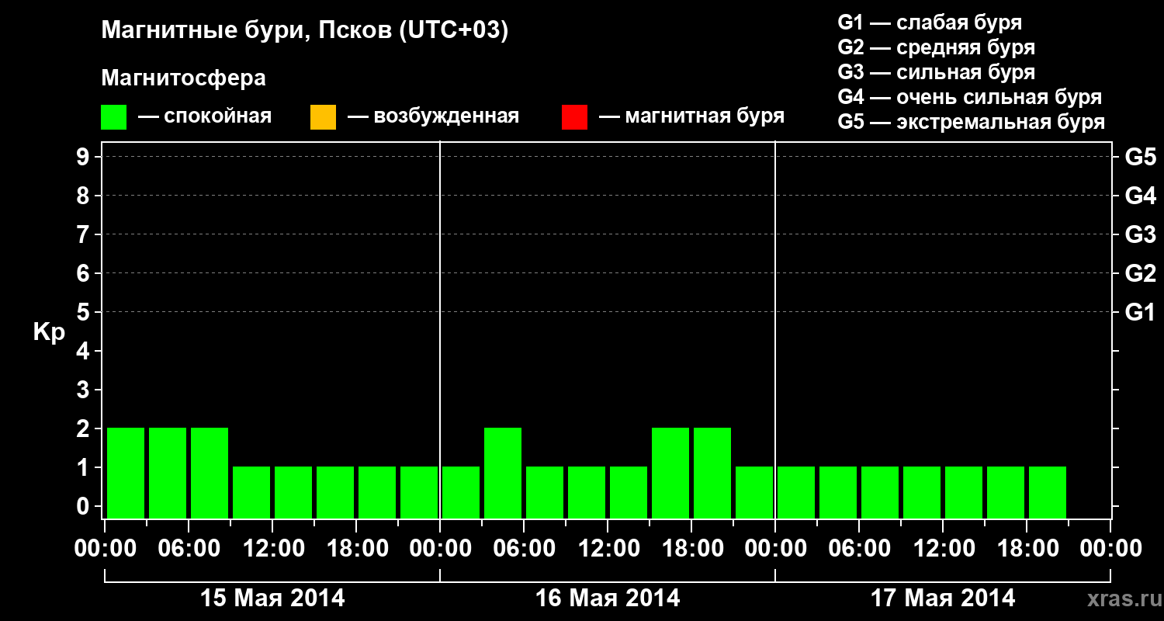Click the '— магнитная буря' legend label

click(x=691, y=116)
